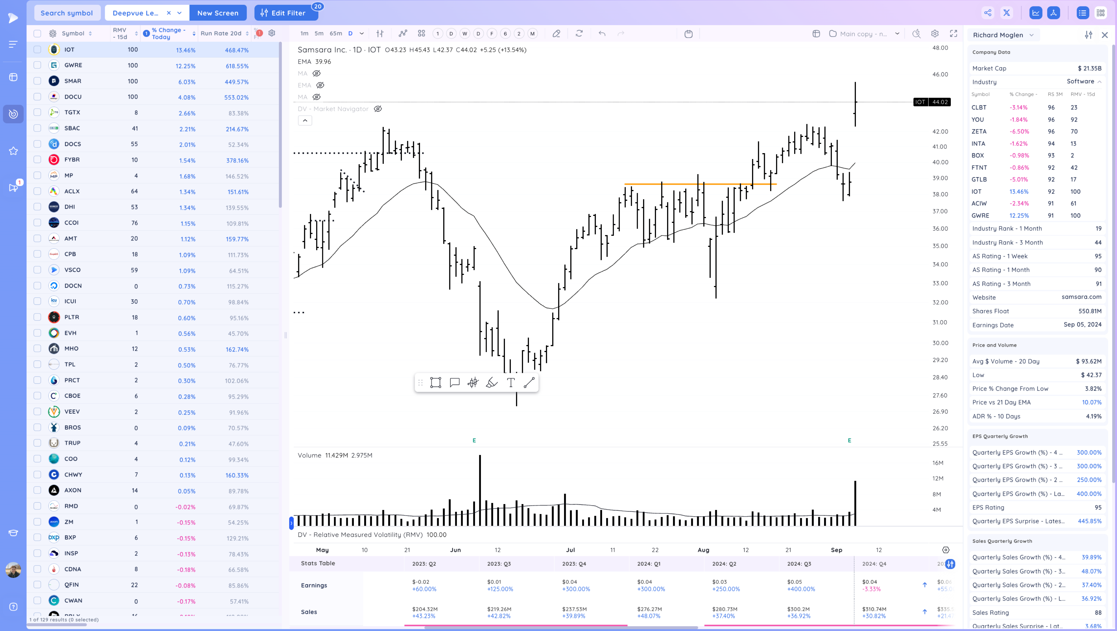The height and width of the screenshot is (631, 1117).
Task: Select the 5m timeframe
Action: click(319, 33)
